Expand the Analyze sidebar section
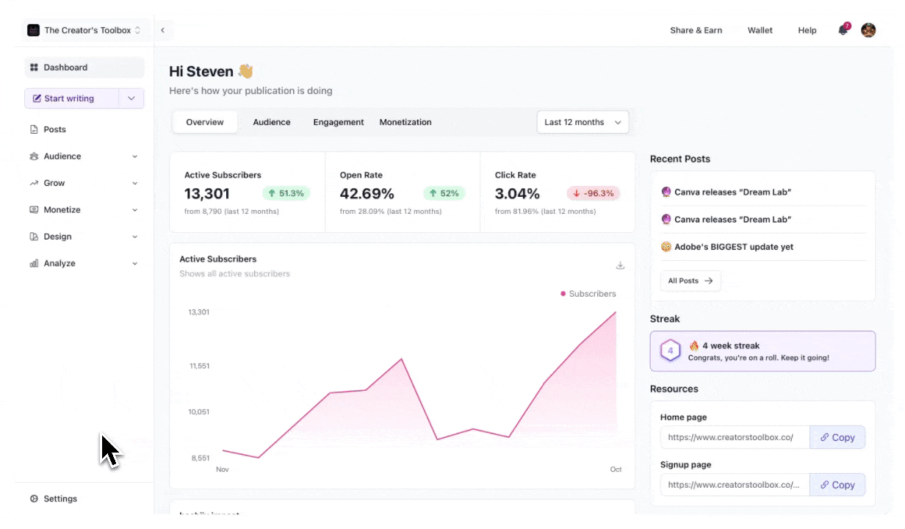 coord(134,264)
